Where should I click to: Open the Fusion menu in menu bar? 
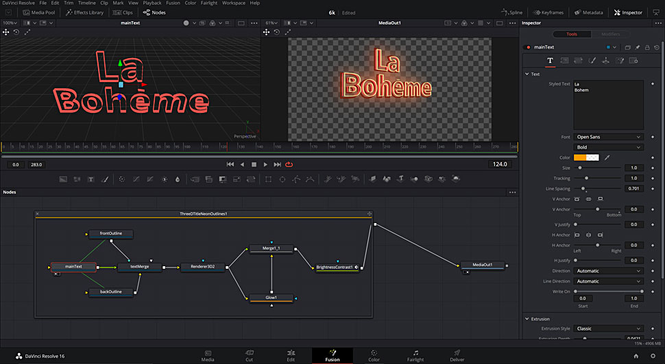pos(173,3)
